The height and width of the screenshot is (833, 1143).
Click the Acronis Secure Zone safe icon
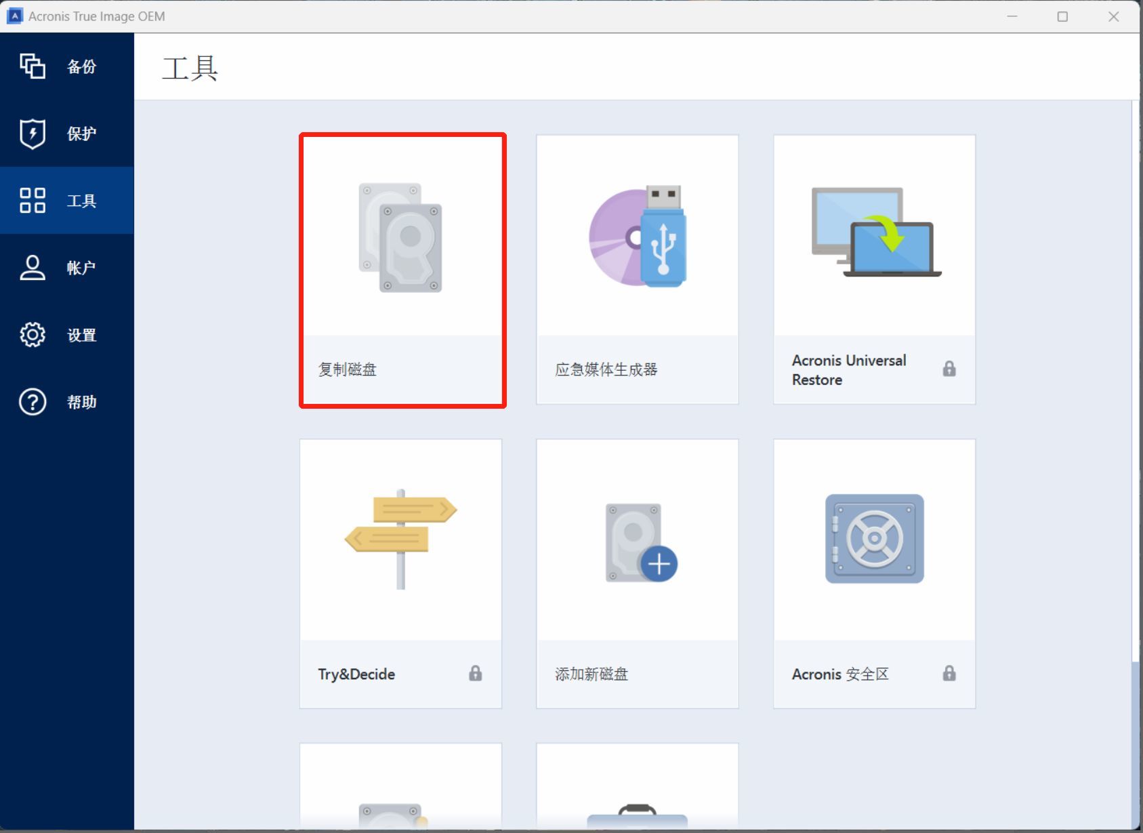pos(874,538)
